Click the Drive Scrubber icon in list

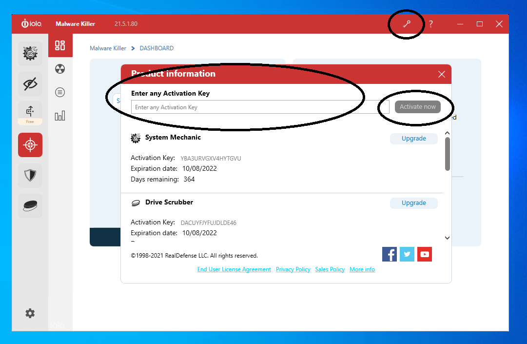point(136,203)
